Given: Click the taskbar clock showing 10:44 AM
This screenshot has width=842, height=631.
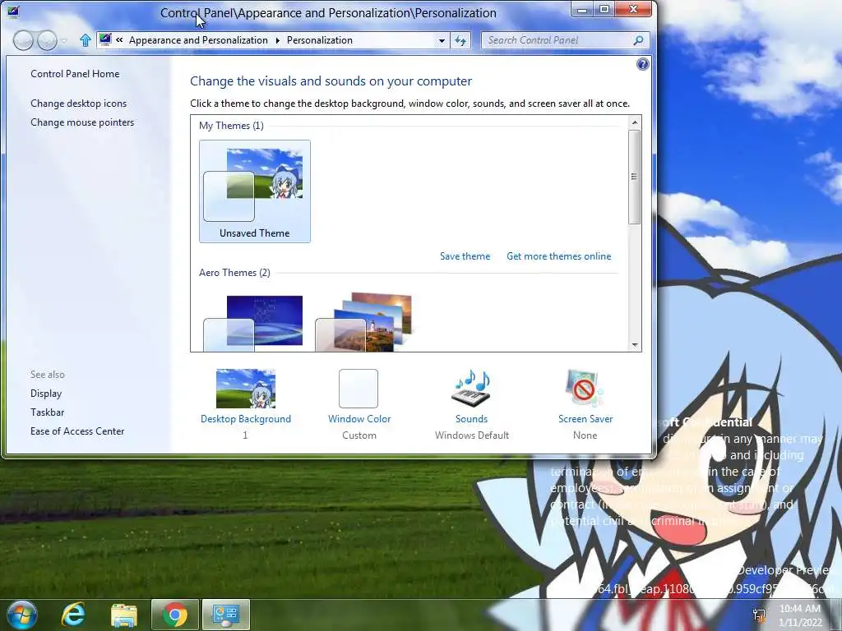Looking at the screenshot, I should 800,615.
